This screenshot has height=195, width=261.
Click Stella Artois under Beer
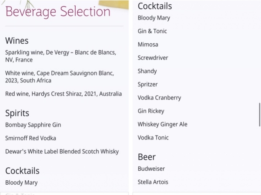click(x=153, y=182)
